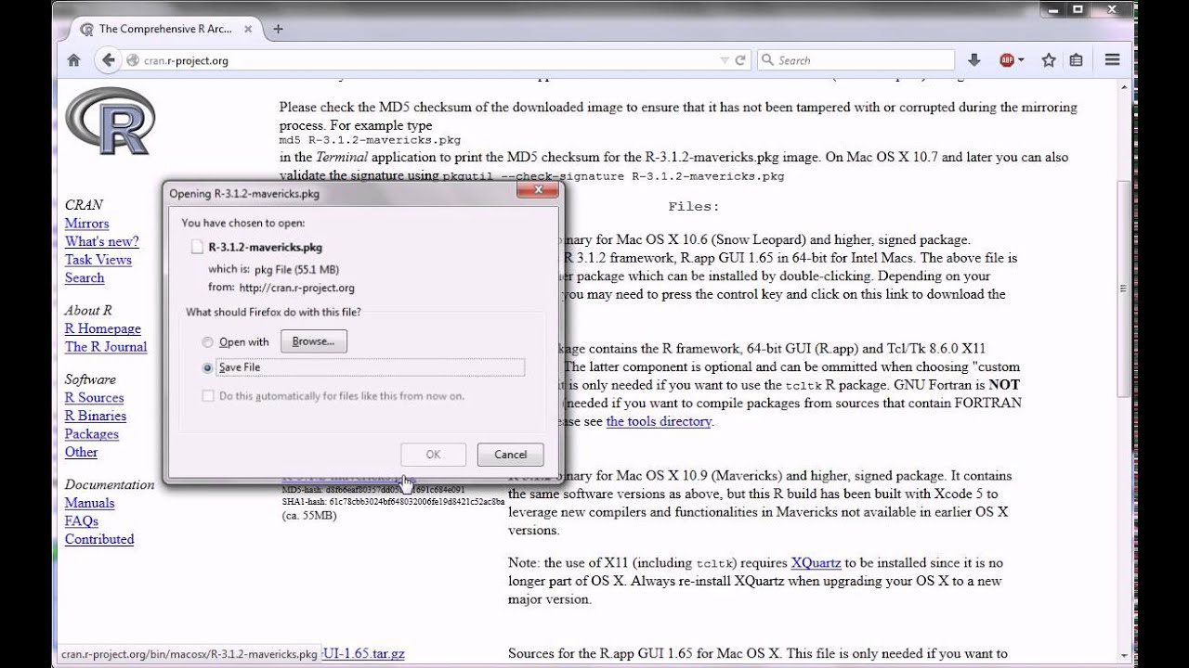Check Do this automatically for files

tap(208, 396)
